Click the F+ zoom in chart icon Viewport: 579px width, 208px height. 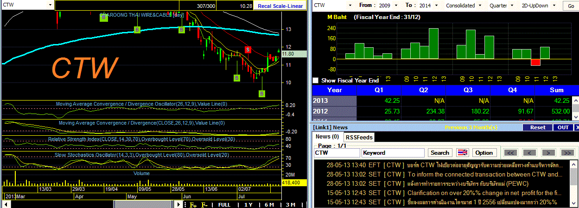pyautogui.click(x=192, y=204)
